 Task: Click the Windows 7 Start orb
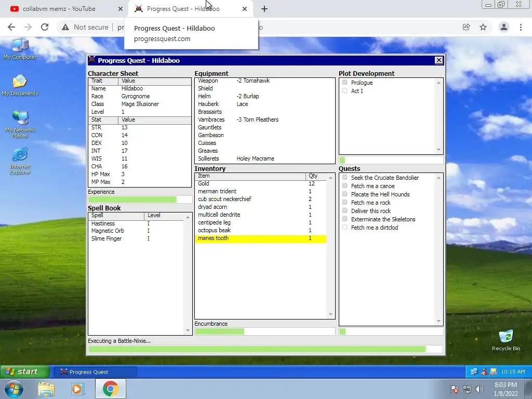pos(14,389)
